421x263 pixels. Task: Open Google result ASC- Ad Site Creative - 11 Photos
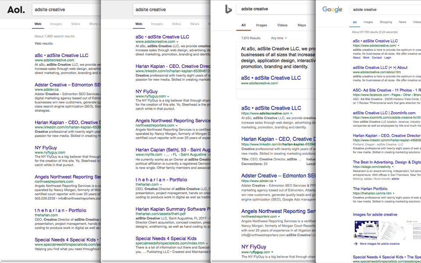(387, 90)
